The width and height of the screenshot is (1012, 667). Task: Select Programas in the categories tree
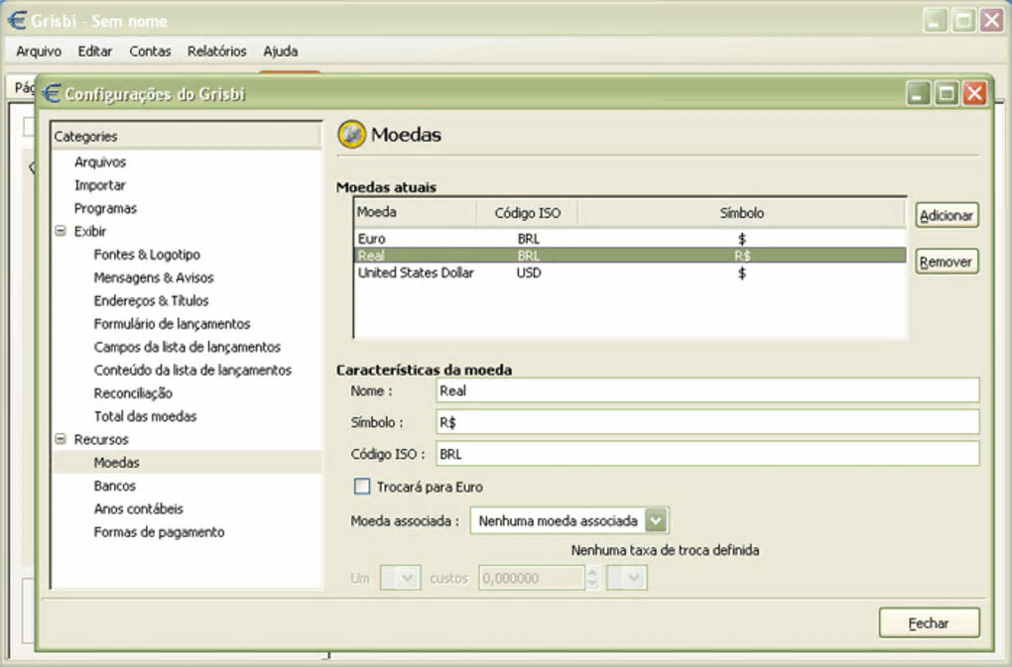(x=105, y=208)
